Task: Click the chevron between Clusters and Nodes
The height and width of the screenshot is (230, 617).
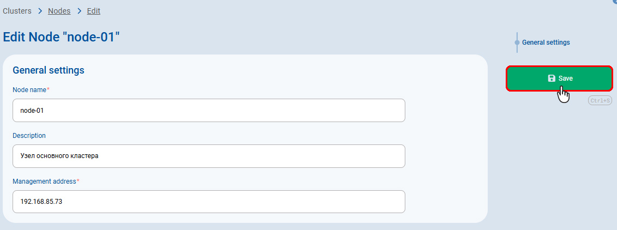Action: [40, 11]
